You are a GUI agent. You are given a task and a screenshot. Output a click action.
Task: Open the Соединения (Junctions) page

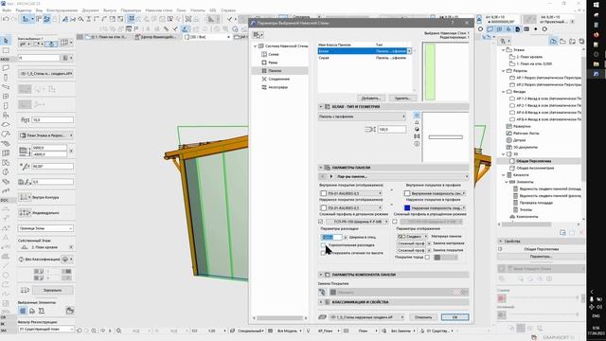click(x=278, y=79)
